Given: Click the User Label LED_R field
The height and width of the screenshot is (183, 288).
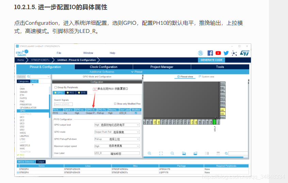Looking at the screenshot, I should point(117,153).
